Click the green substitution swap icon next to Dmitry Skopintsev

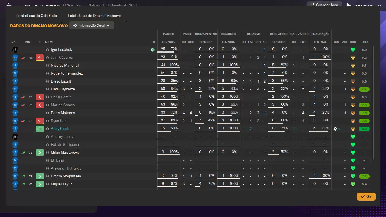[23, 176]
